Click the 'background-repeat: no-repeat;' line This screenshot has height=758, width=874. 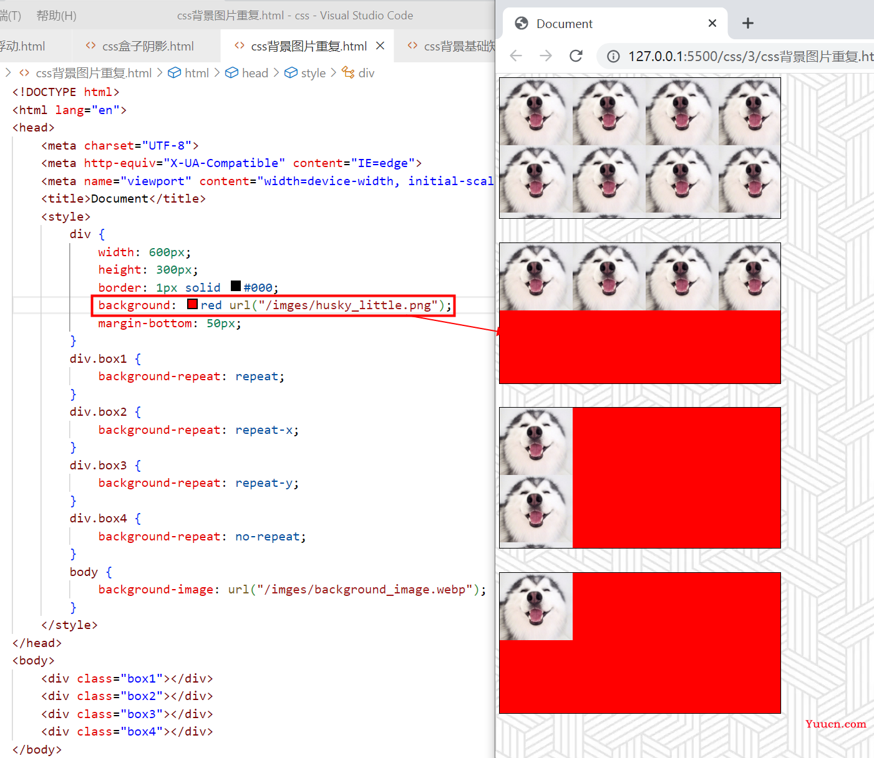click(x=202, y=537)
